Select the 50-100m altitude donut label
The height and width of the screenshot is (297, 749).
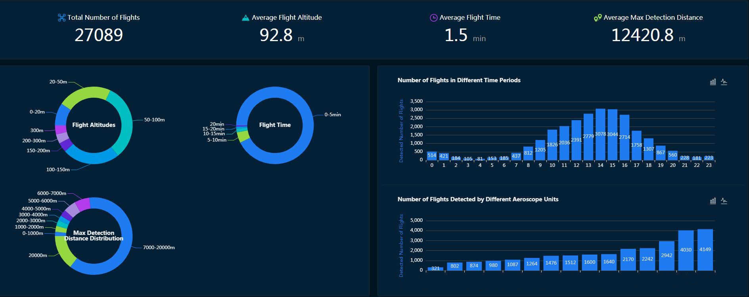point(154,120)
